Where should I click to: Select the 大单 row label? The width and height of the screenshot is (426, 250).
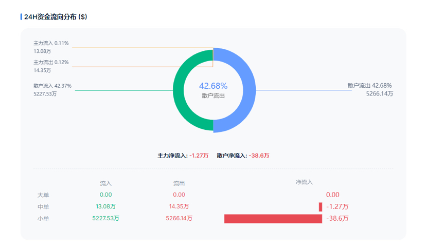pyautogui.click(x=43, y=195)
